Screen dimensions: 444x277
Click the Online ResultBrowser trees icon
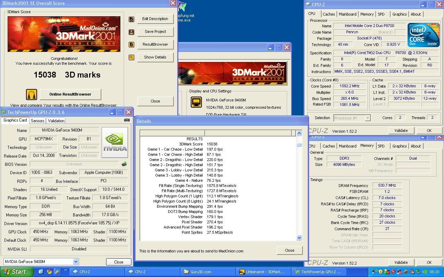coord(32,95)
